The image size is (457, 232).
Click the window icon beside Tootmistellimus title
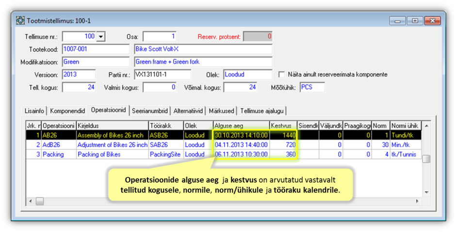20,21
